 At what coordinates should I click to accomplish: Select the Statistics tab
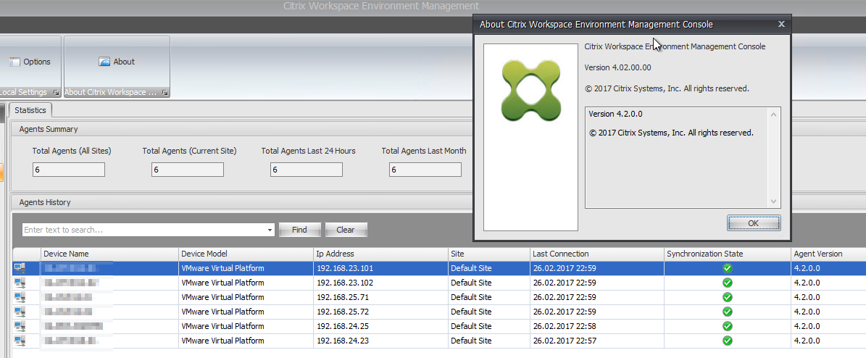click(x=30, y=110)
